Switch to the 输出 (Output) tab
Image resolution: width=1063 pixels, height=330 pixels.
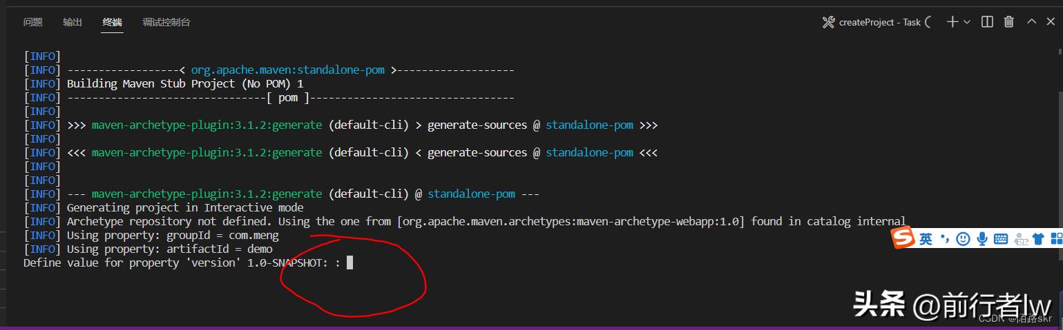73,22
